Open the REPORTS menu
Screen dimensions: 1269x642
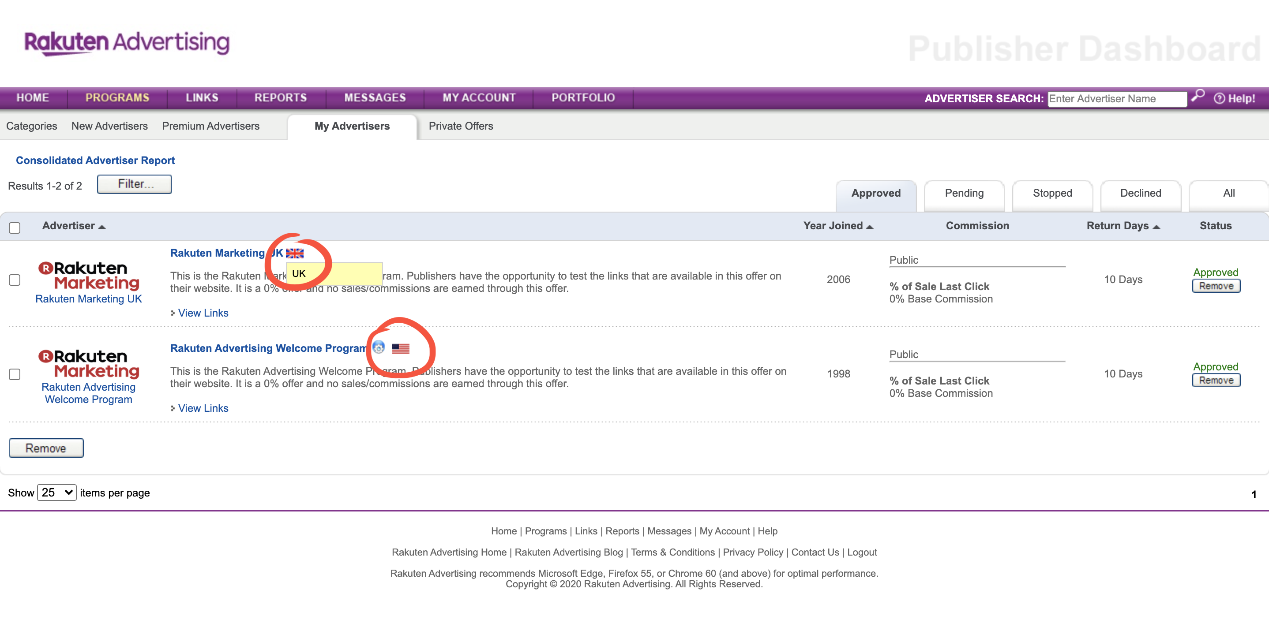point(281,97)
